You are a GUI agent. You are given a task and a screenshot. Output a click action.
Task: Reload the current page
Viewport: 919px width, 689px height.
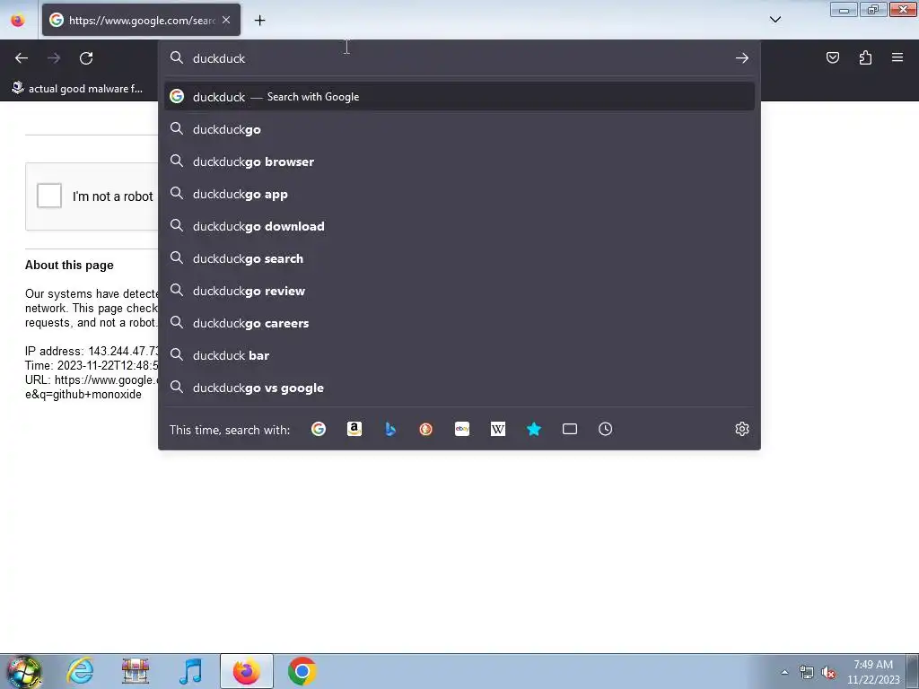tap(86, 58)
